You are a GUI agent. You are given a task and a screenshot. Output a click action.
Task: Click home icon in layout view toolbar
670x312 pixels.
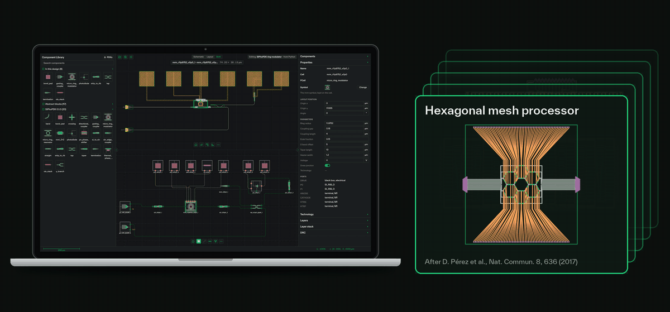click(x=196, y=145)
